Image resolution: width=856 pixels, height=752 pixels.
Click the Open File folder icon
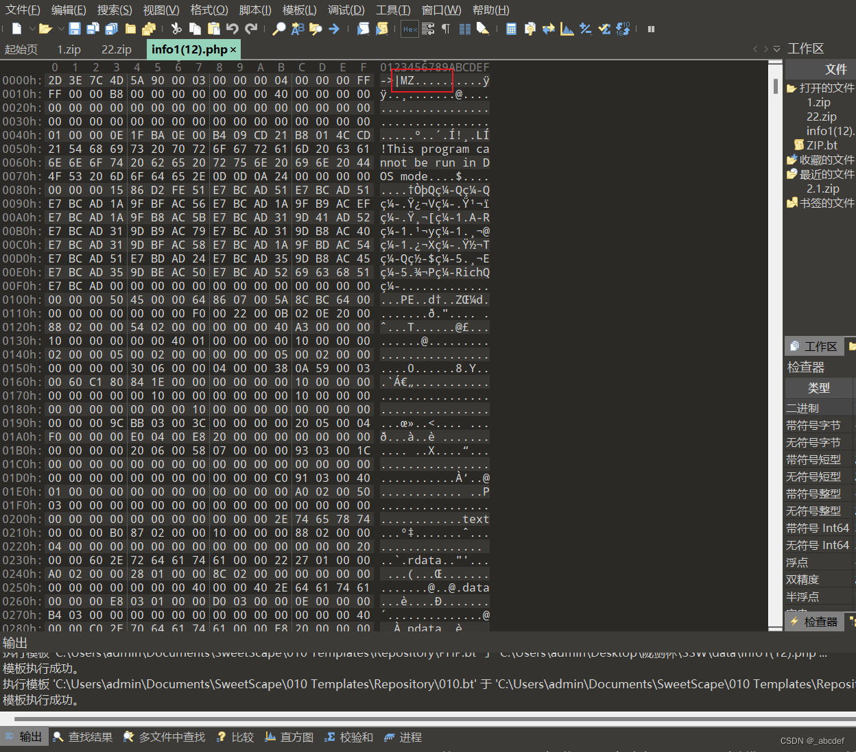[45, 29]
